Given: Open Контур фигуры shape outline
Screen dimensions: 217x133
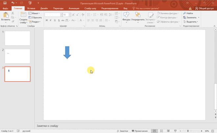Looking at the screenshot, I should [x=167, y=17].
